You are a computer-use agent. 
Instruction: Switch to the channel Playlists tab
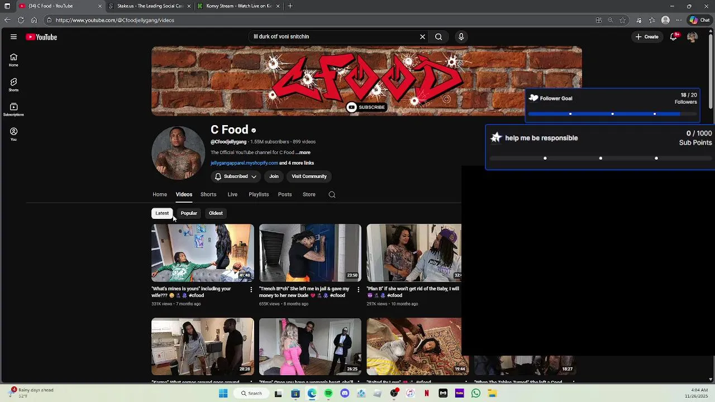tap(259, 194)
